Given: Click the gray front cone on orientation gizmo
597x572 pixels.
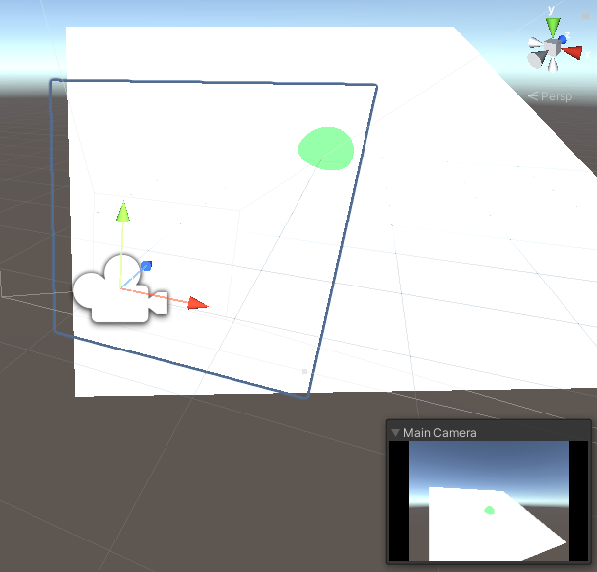Looking at the screenshot, I should point(537,59).
